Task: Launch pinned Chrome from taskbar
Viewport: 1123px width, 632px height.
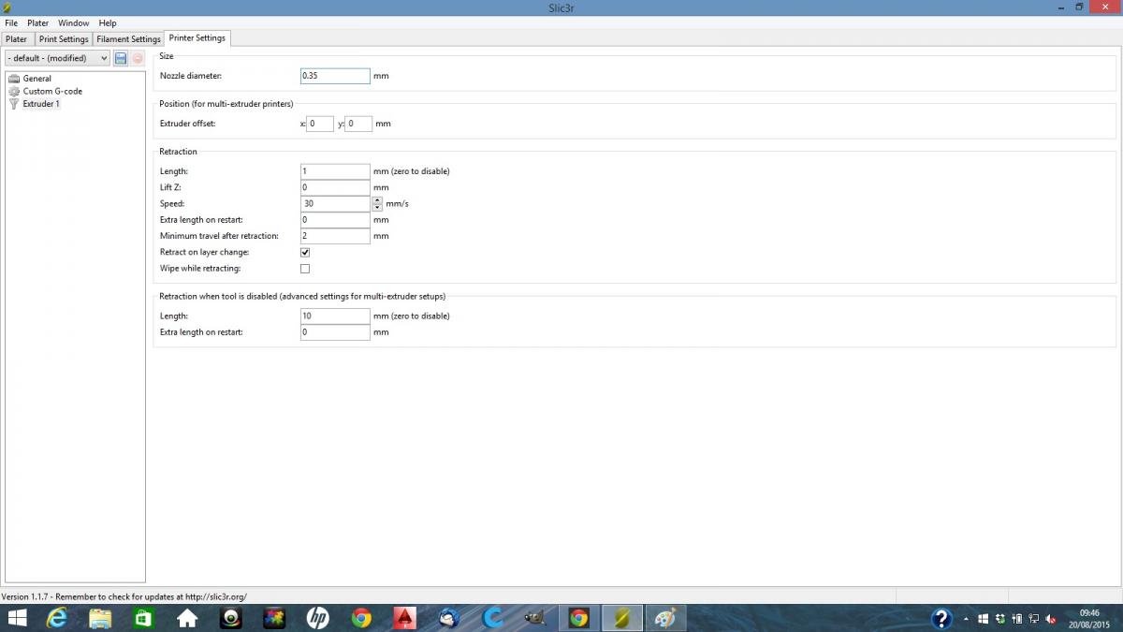Action: tap(361, 618)
